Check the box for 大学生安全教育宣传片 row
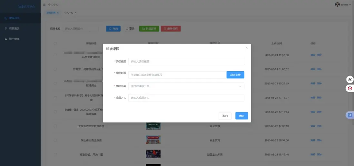This screenshot has width=354, height=166. [55, 126]
